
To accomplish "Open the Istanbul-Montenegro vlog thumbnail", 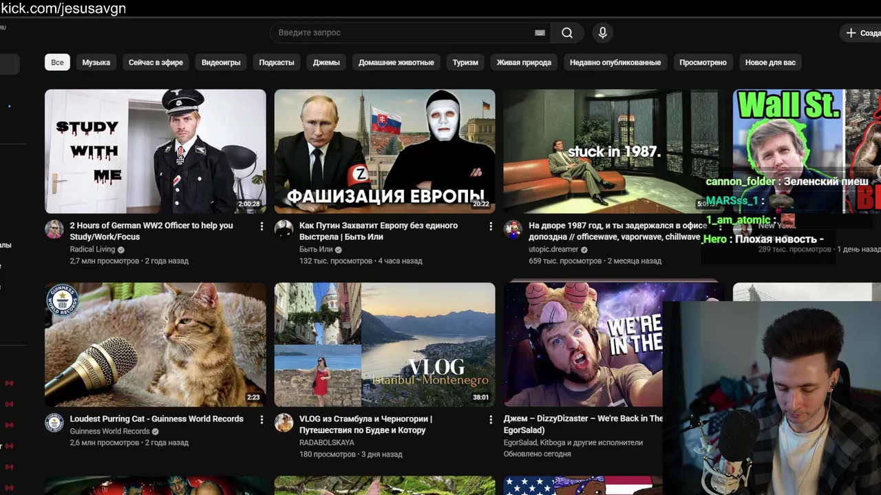I will pos(385,344).
